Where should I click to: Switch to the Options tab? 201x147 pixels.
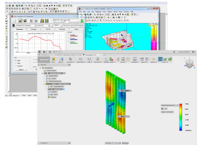coord(76,29)
